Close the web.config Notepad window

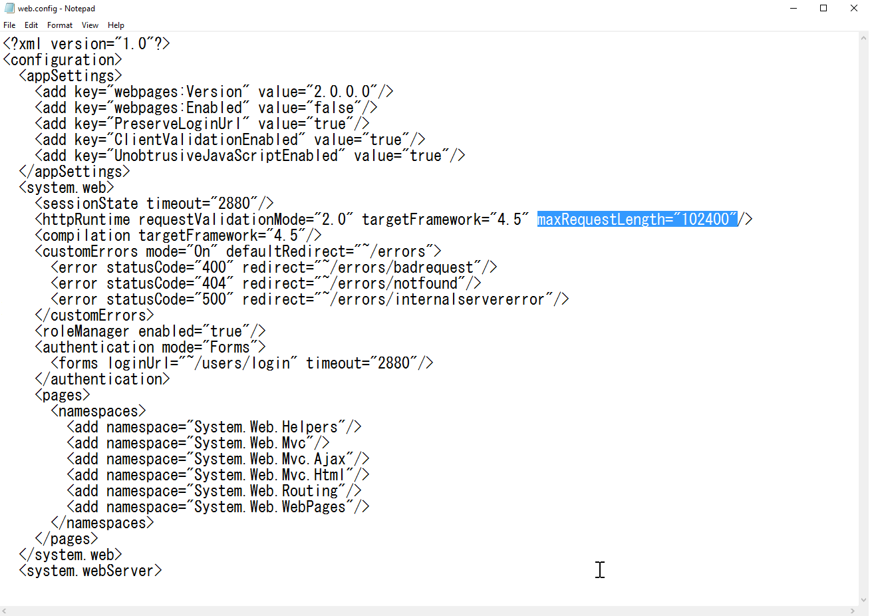click(x=854, y=9)
